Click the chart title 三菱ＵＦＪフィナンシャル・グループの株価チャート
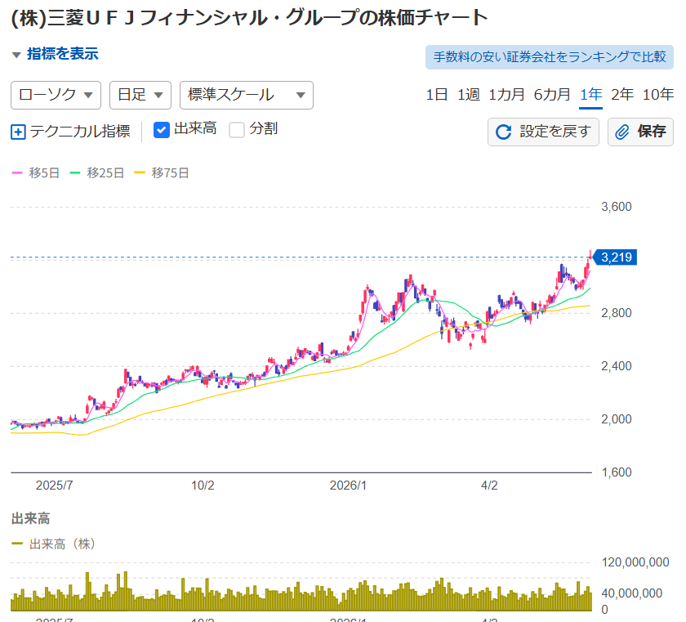The height and width of the screenshot is (622, 686). pos(249,18)
